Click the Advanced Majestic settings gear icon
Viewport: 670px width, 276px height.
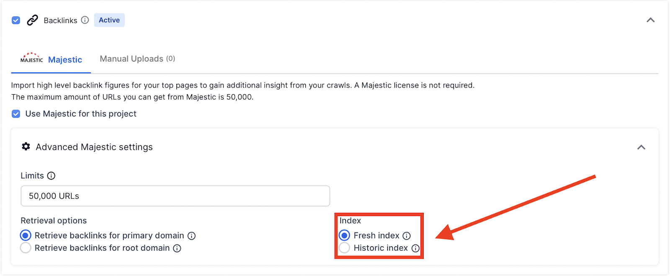(26, 147)
